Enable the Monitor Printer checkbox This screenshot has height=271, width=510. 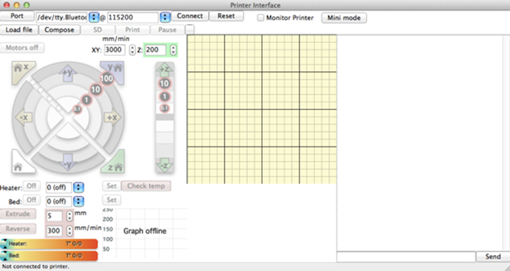coord(260,18)
